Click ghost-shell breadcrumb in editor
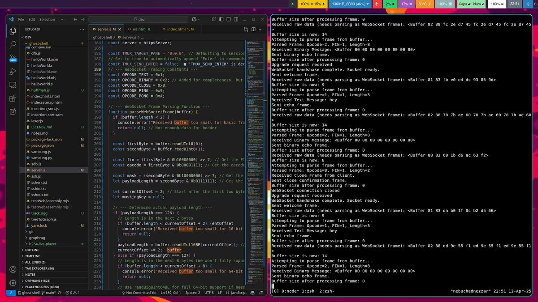Viewport: 538px width, 302px height. point(103,37)
